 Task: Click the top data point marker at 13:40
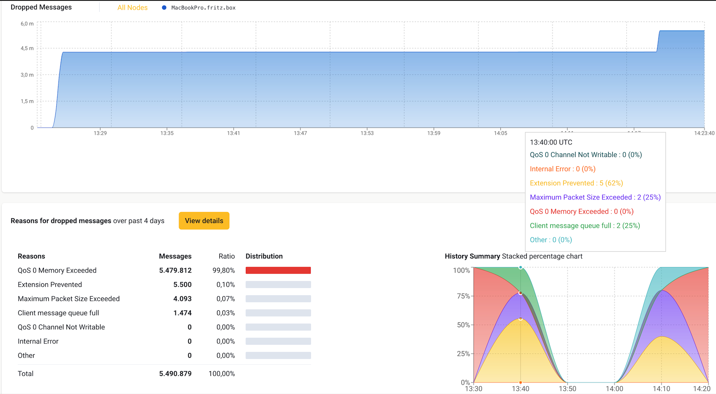(521, 267)
